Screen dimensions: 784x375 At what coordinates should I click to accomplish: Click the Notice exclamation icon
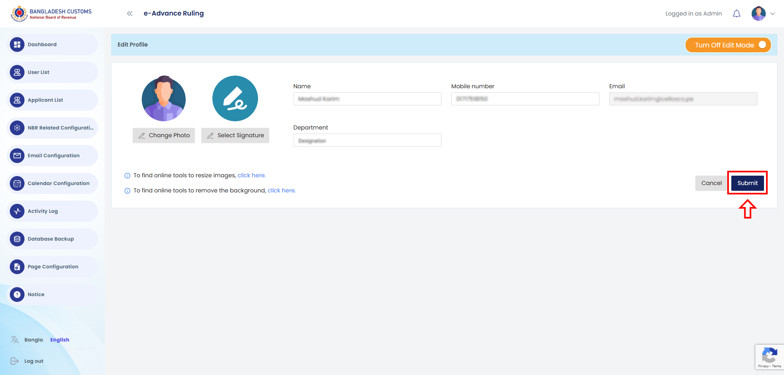pos(17,295)
